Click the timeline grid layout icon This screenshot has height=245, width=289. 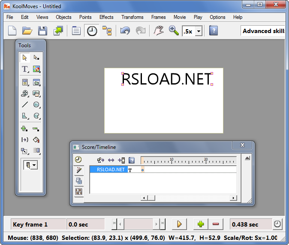[x=79, y=192]
